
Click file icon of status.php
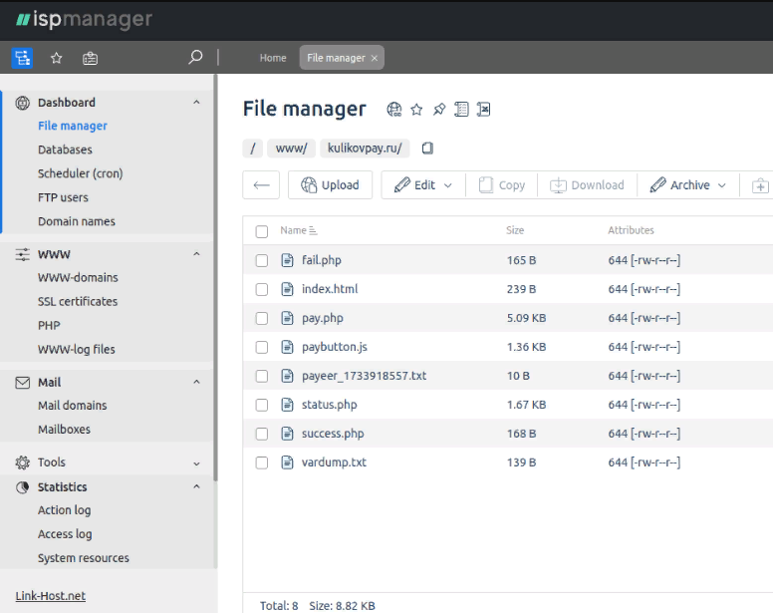point(287,405)
